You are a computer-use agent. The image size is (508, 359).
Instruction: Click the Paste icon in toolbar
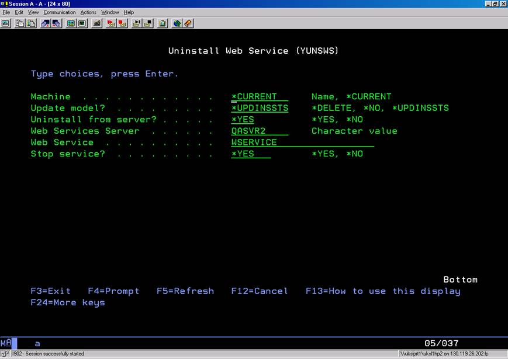coord(30,23)
